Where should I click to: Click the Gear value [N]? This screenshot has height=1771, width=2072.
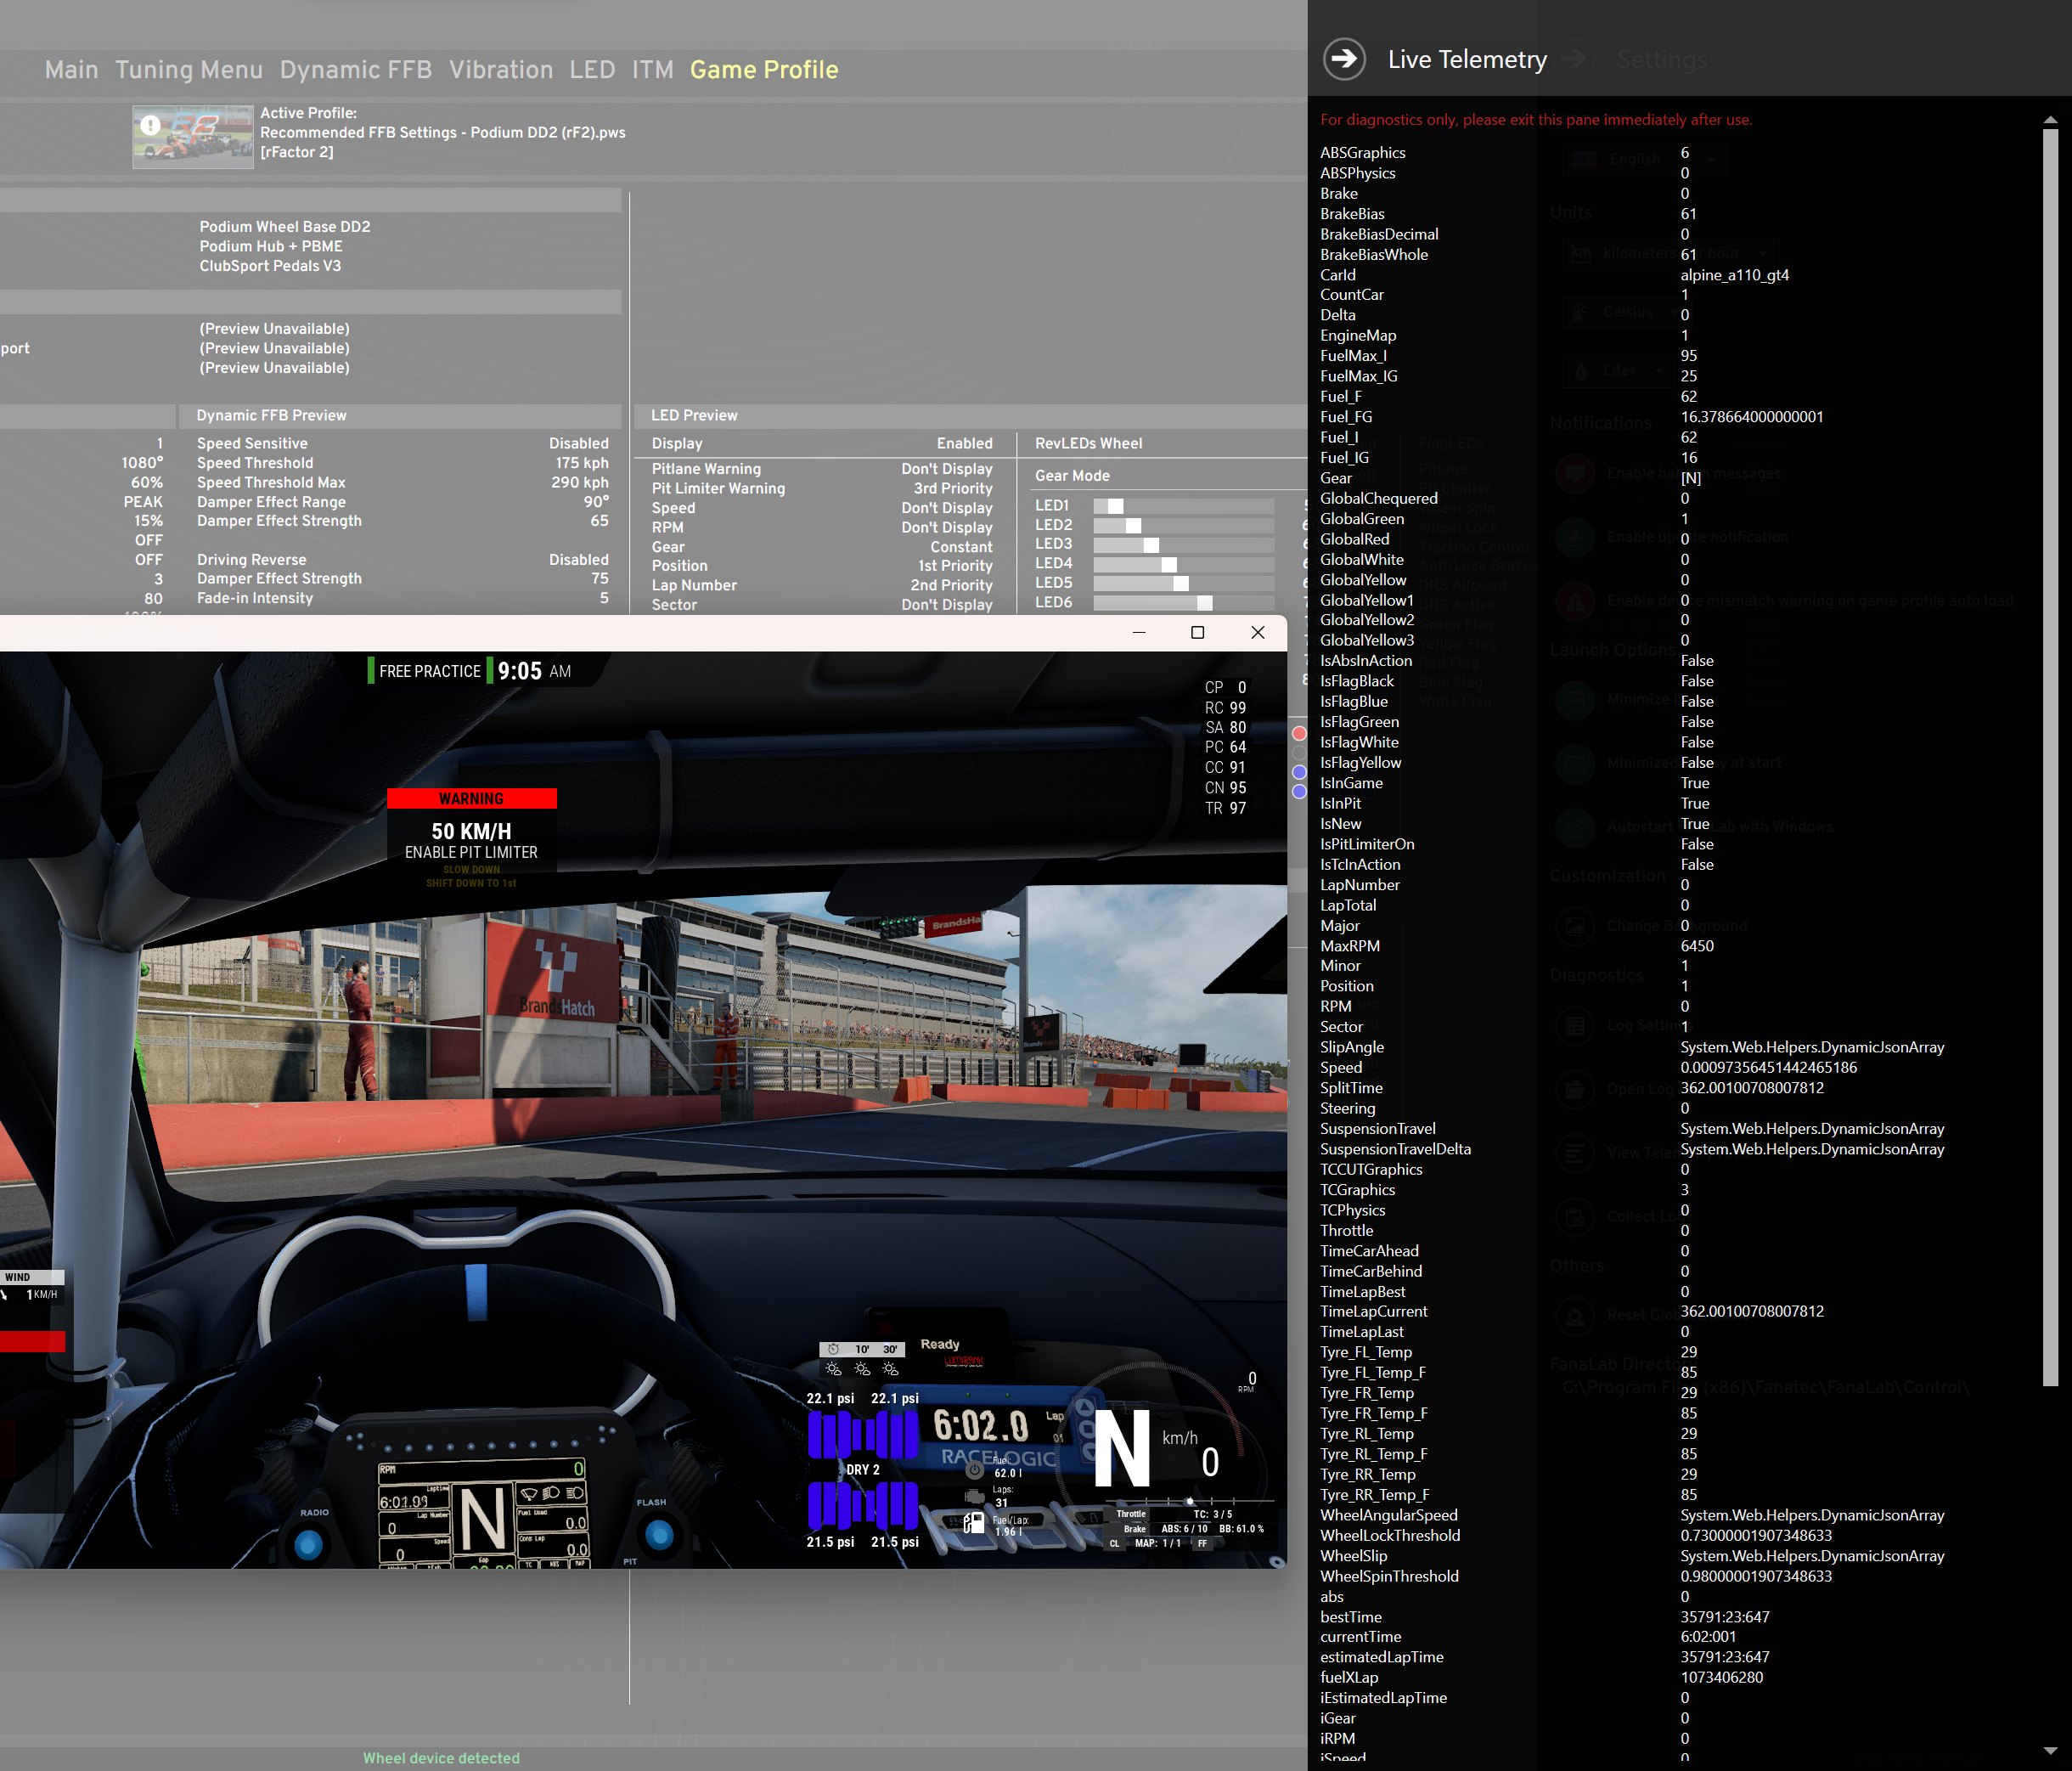[1691, 478]
